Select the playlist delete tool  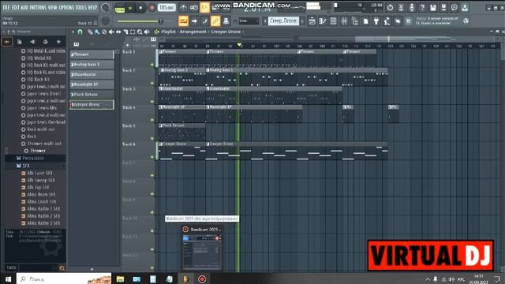coord(104,32)
